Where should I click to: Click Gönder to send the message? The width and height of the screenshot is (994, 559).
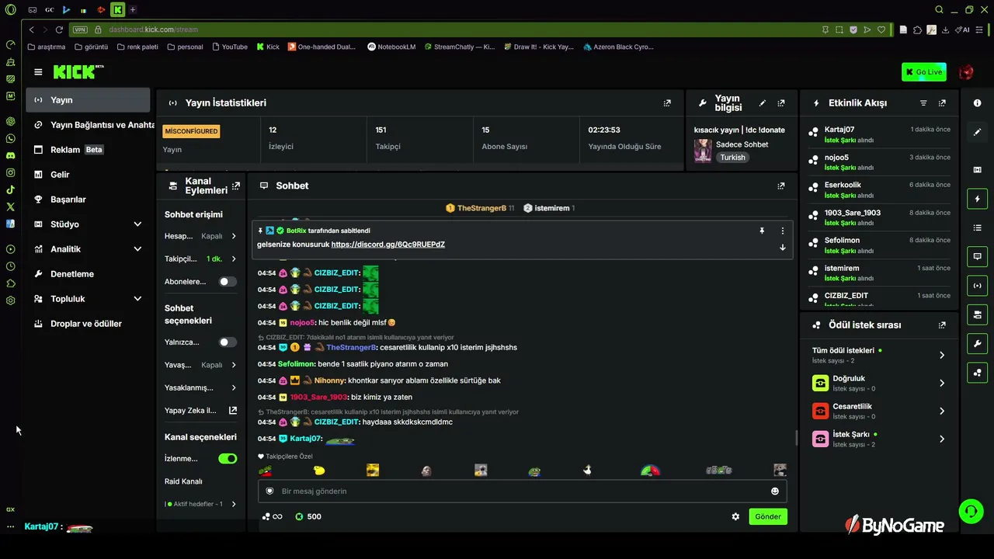[768, 516]
